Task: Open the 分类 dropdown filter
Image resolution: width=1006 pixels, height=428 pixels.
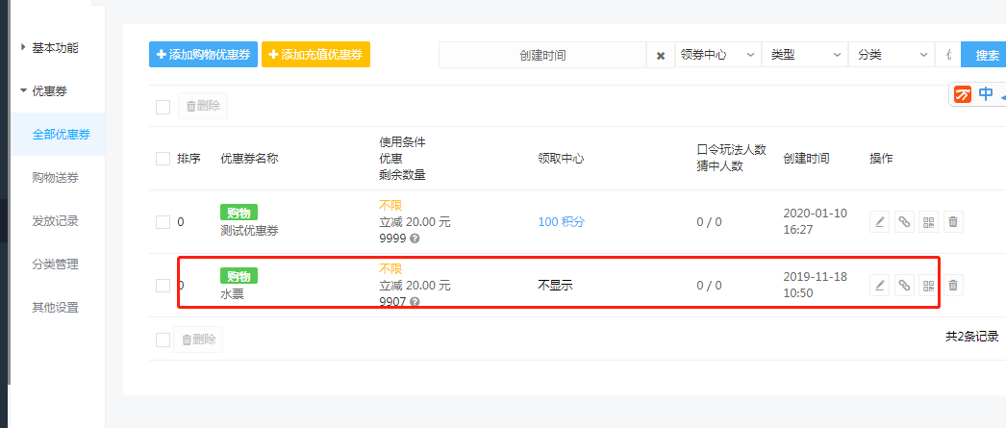Action: 892,55
